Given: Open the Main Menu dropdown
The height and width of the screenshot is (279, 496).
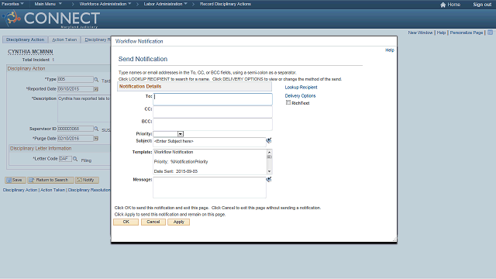Looking at the screenshot, I should click(x=48, y=4).
